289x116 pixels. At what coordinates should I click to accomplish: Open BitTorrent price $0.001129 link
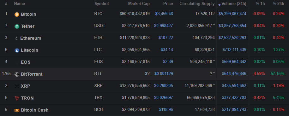164,73
